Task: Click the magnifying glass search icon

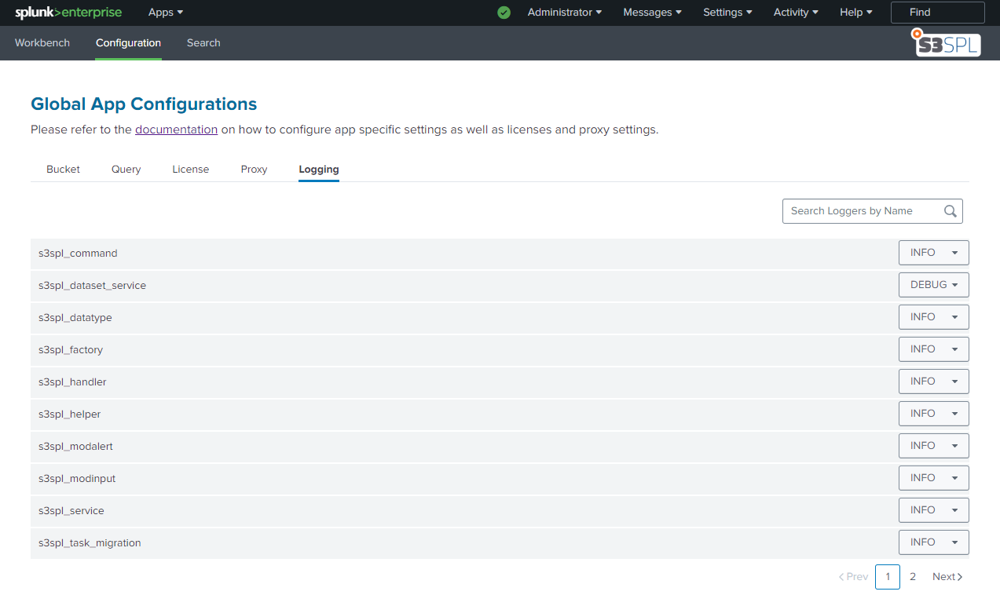Action: tap(951, 211)
